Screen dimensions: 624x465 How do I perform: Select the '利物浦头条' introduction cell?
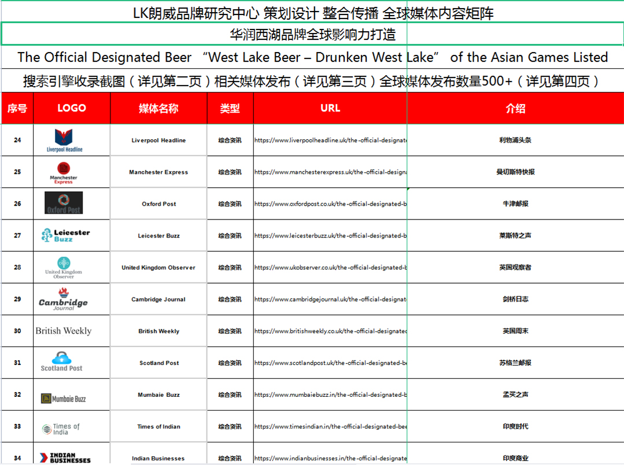coord(515,140)
